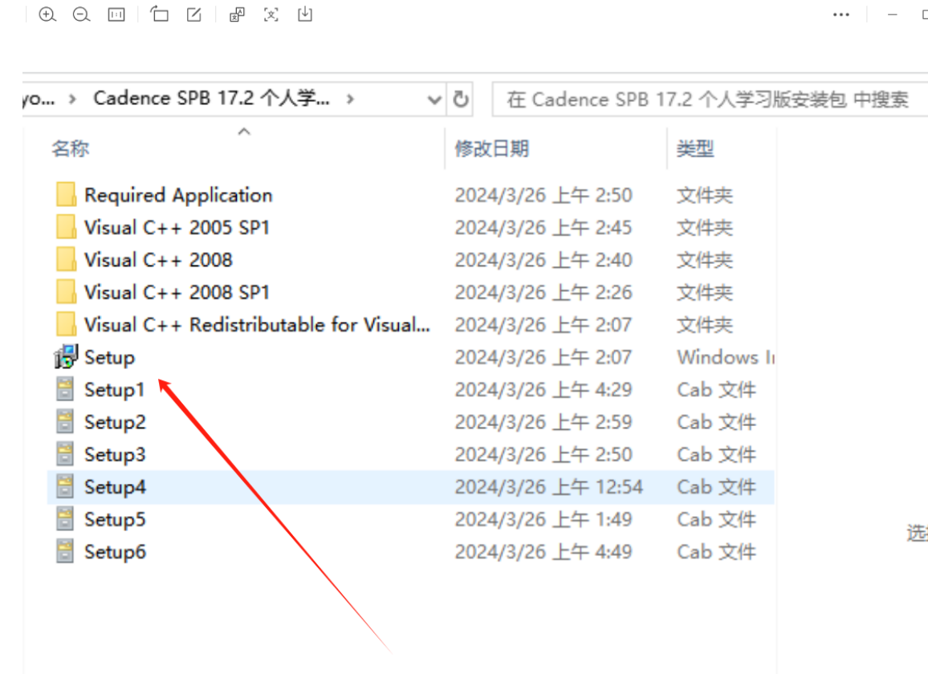Sort files by the 修改日期 column header

point(491,148)
